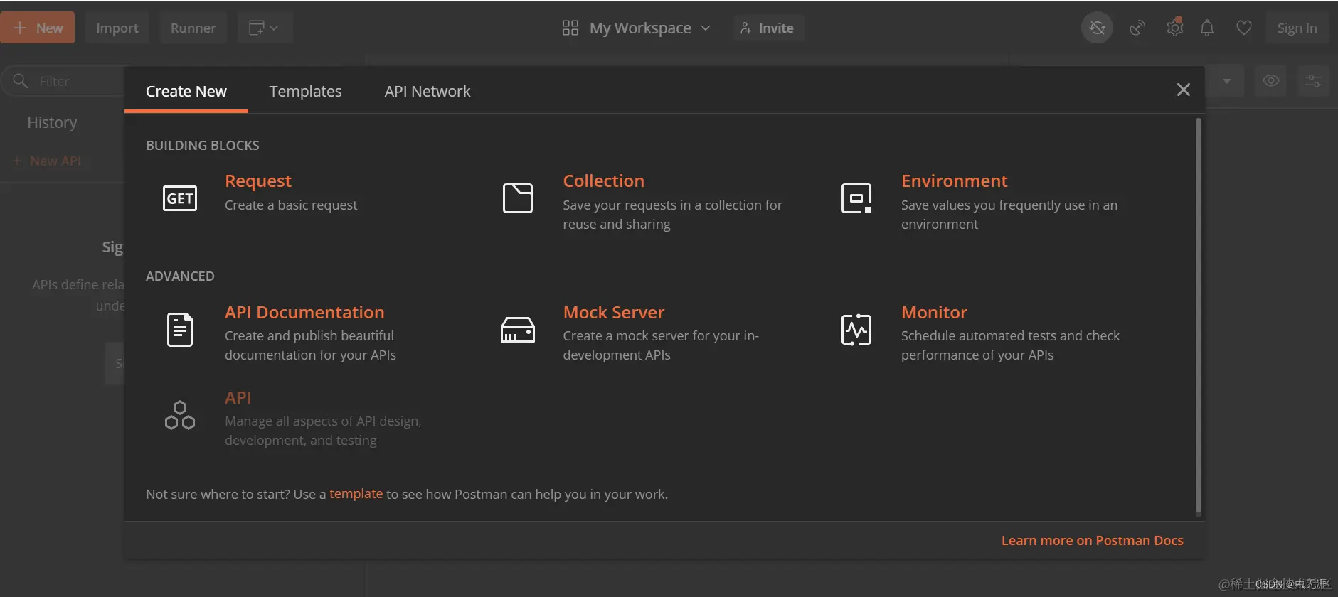This screenshot has width=1338, height=597.
Task: Click the API hexagons icon
Action: tap(180, 415)
